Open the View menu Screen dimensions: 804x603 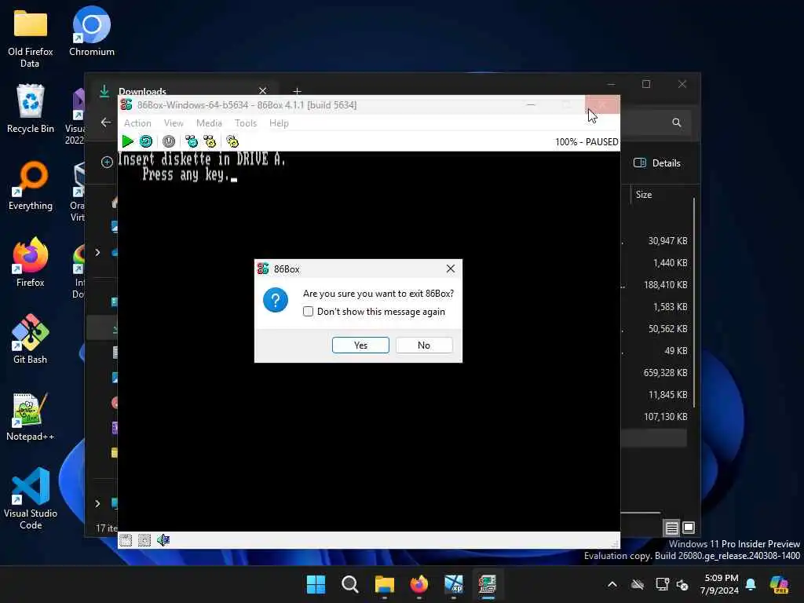coord(174,123)
